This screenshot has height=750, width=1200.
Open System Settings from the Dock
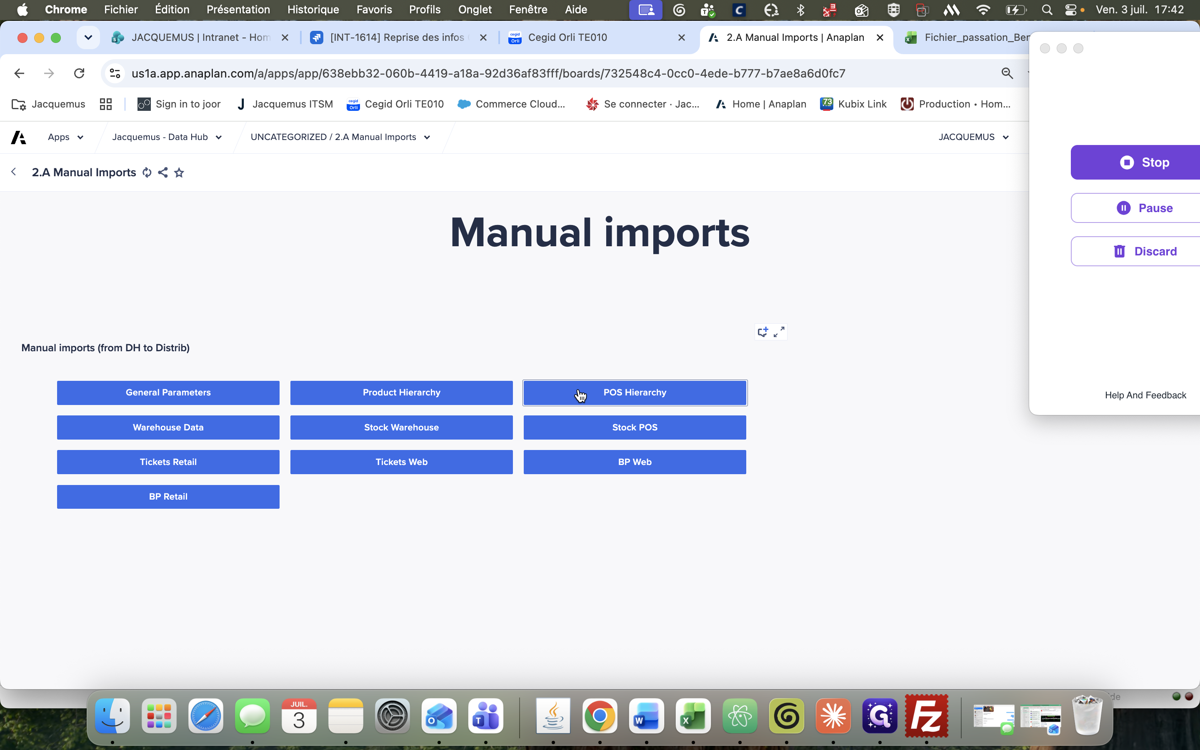(392, 716)
